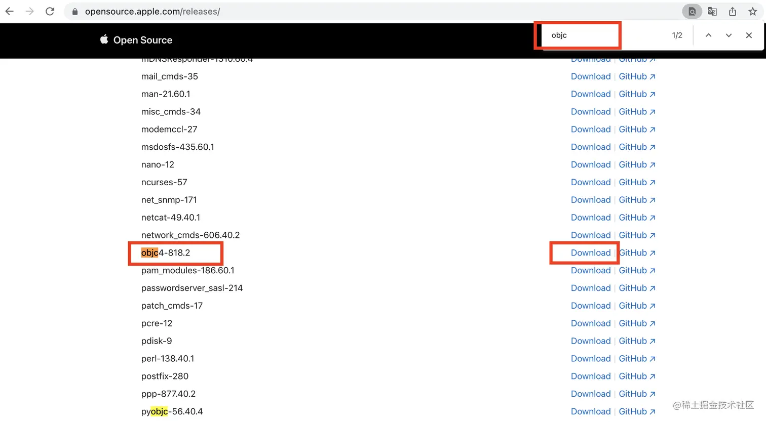This screenshot has height=422, width=766.
Task: Download patch_cmds-17
Action: (x=591, y=306)
